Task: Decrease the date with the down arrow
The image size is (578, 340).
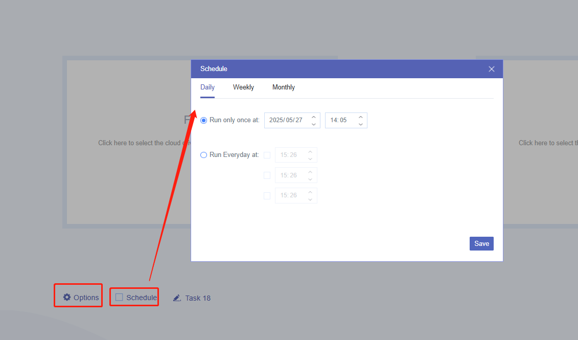Action: (313, 124)
